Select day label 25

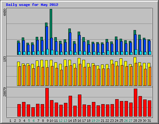point(121,121)
